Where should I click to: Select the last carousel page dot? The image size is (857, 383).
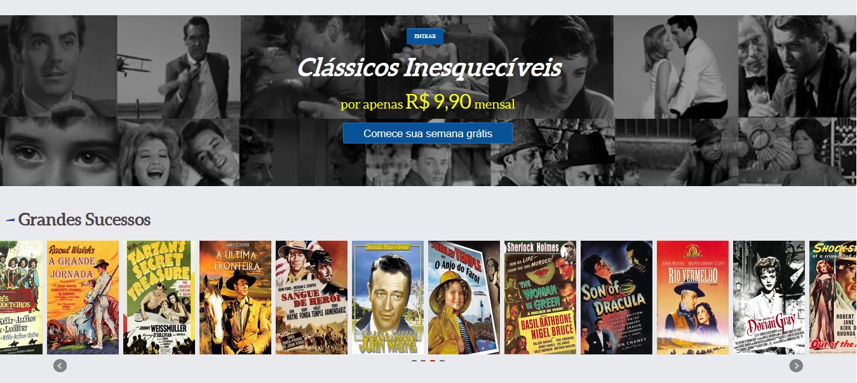[442, 361]
